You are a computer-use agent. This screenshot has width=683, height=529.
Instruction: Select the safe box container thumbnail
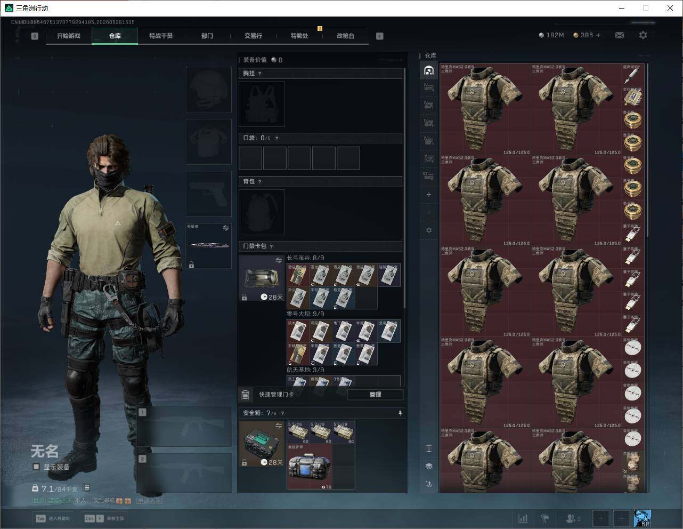point(262,444)
